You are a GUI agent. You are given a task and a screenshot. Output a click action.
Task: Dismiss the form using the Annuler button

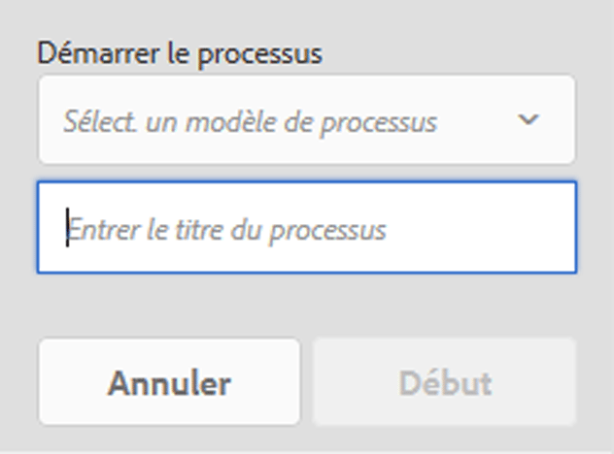click(169, 382)
